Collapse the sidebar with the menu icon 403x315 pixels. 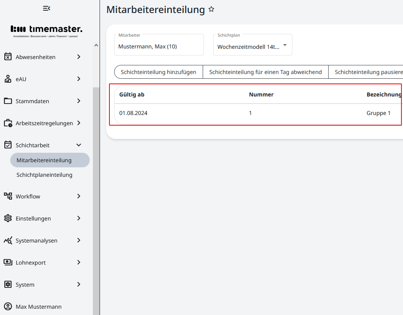(46, 8)
